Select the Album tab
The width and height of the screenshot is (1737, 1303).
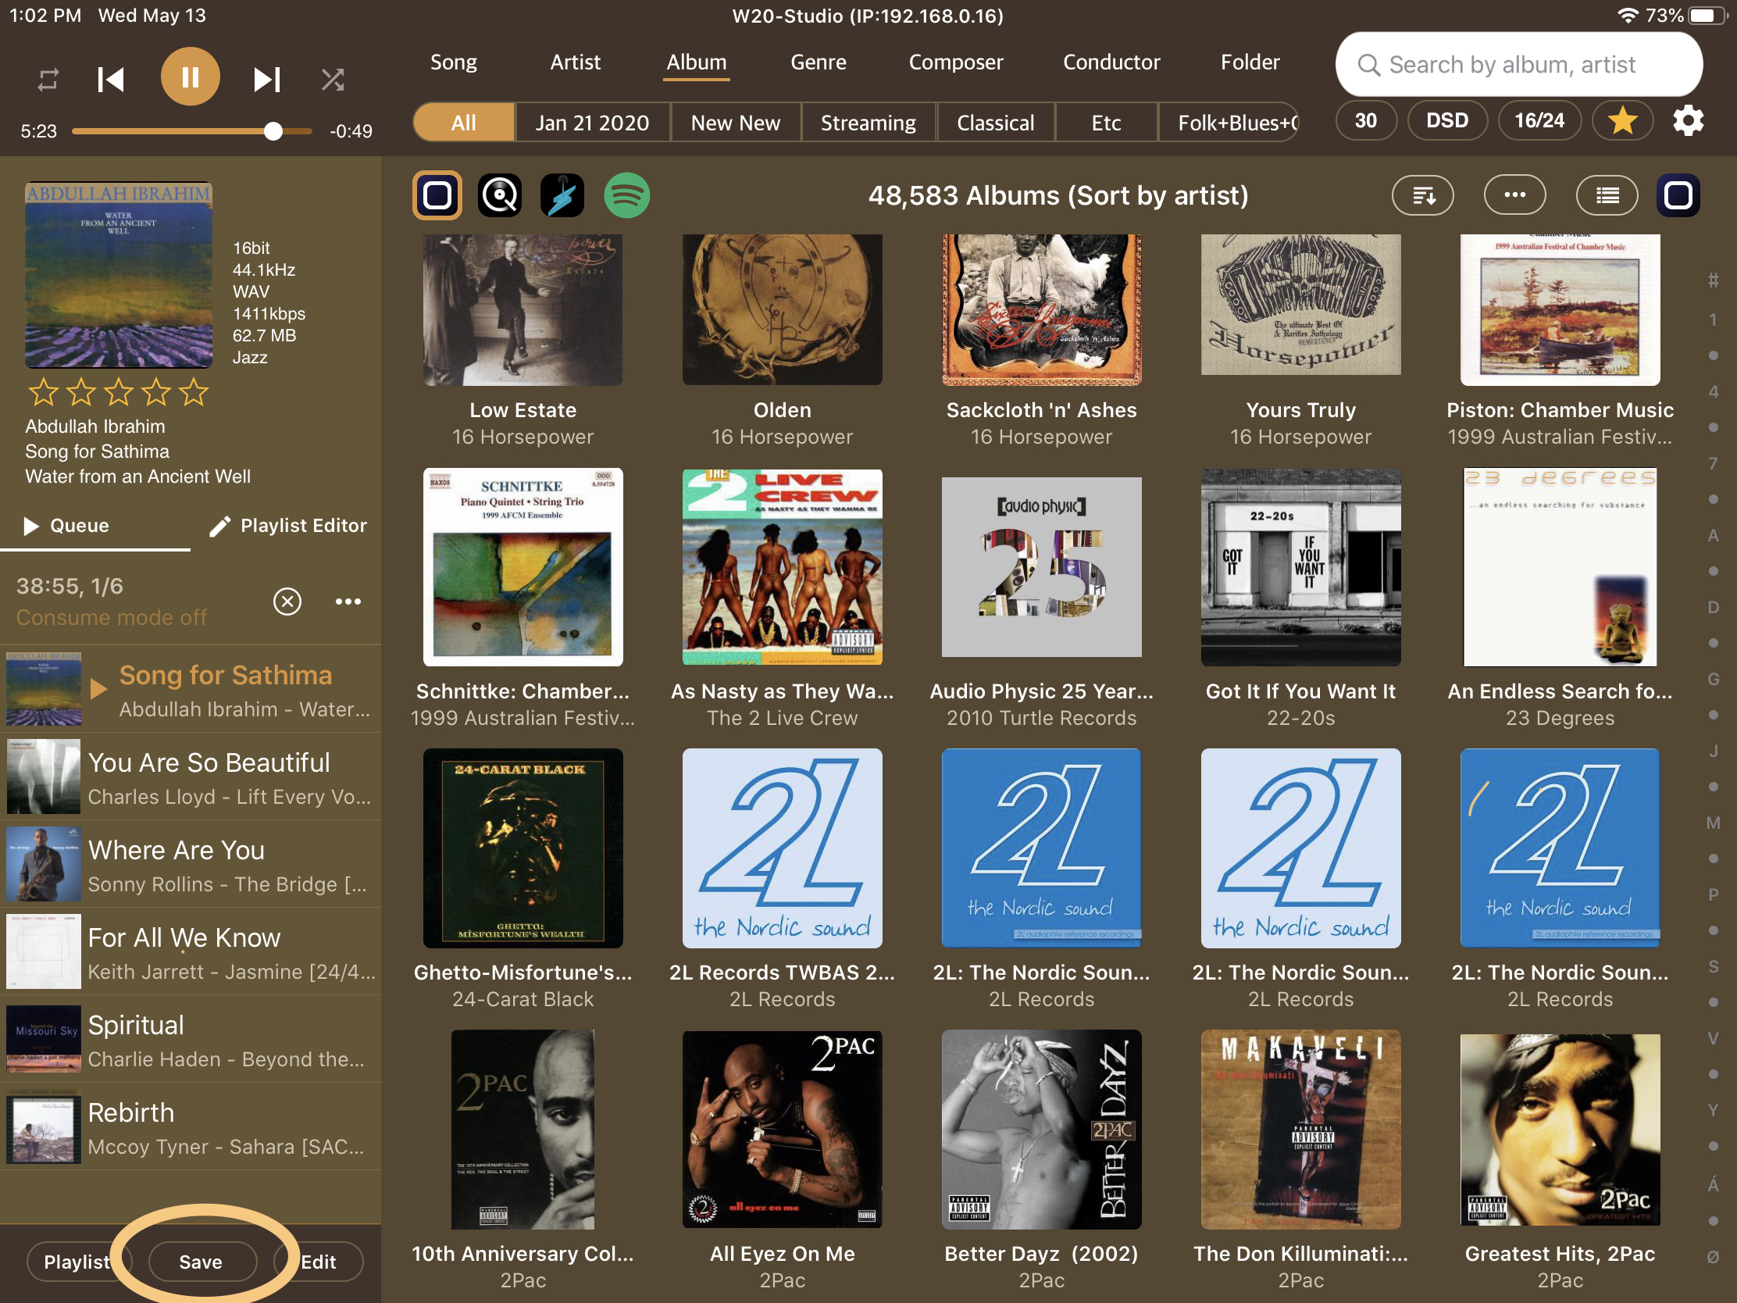pyautogui.click(x=697, y=62)
